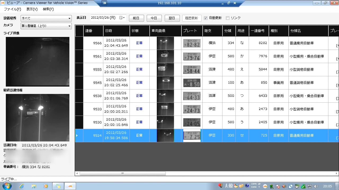Screen dimensions: 339x190
Task: Click the horizontal scrollbar thumb of the table
Action: coord(123,173)
